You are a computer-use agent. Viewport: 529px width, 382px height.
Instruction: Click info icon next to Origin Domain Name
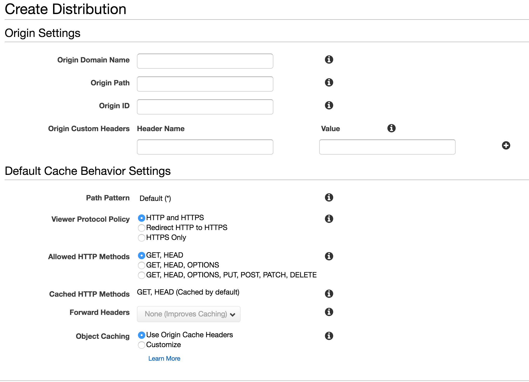(329, 60)
